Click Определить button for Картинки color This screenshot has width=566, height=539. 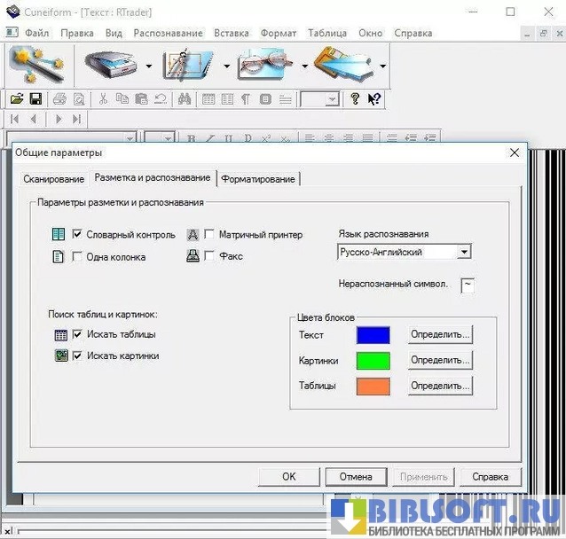(440, 360)
